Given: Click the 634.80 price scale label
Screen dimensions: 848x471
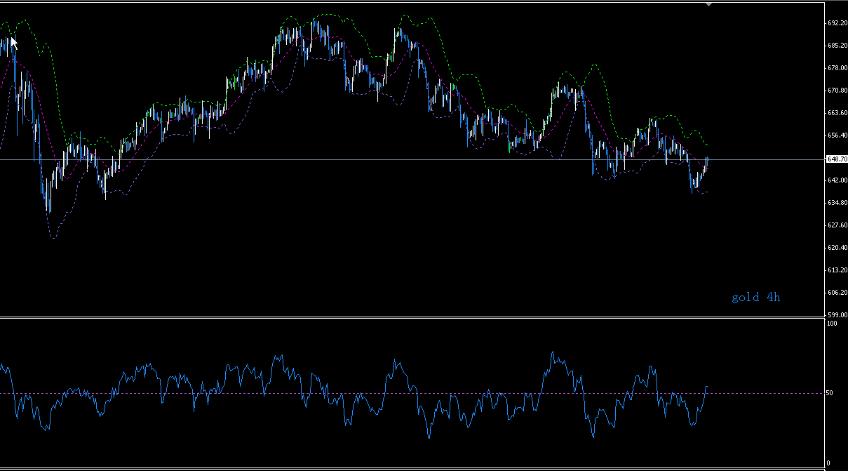Looking at the screenshot, I should [837, 203].
